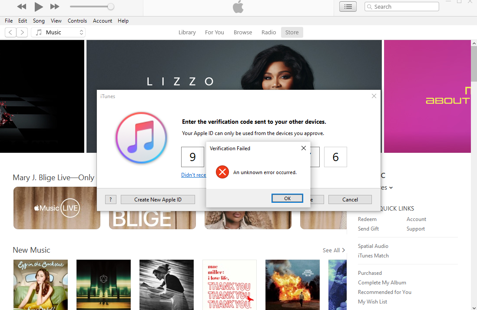Click the previous track rewind button
Viewport: 477px width, 310px height.
(22, 7)
